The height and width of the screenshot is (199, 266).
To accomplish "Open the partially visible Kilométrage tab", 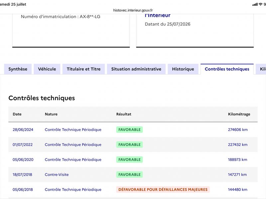I will (261, 69).
